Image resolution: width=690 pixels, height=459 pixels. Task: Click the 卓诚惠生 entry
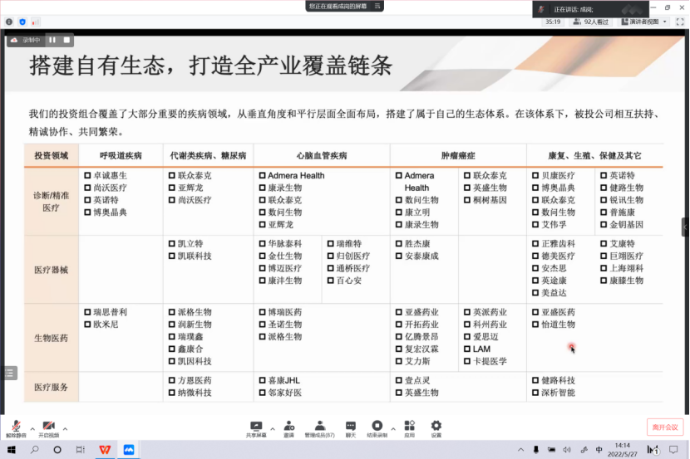[x=110, y=175]
